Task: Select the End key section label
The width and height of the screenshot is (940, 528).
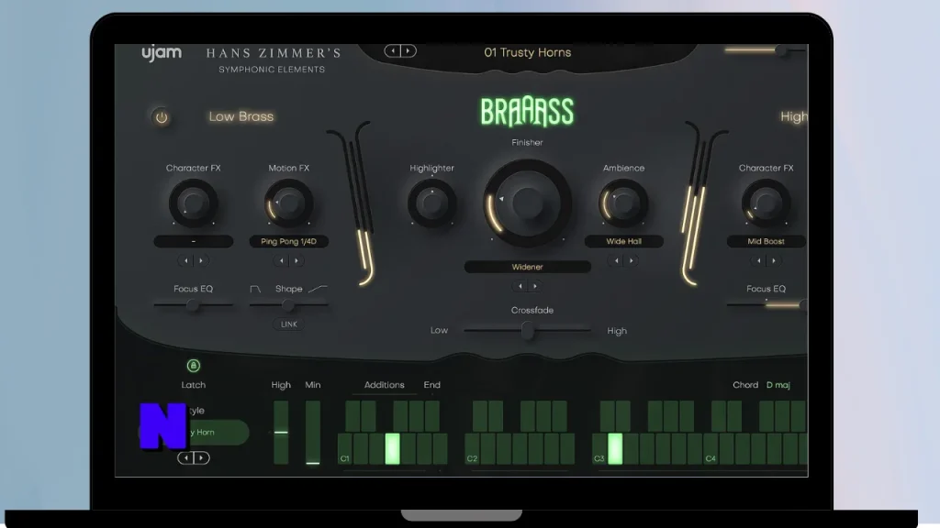Action: (431, 385)
